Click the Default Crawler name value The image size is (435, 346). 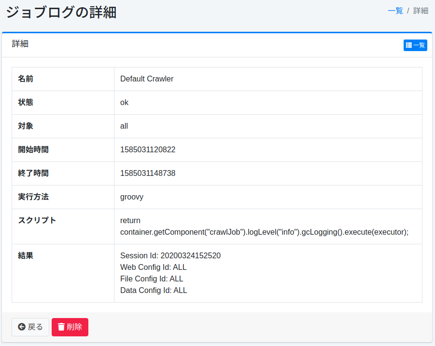point(147,79)
